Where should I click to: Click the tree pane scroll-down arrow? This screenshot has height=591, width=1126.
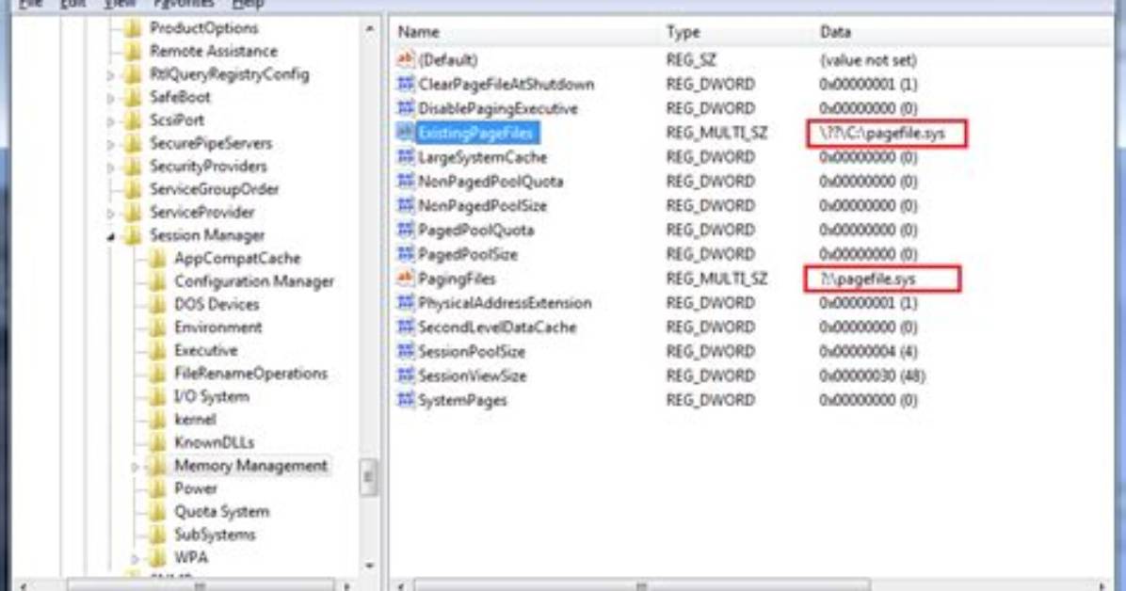[x=369, y=566]
